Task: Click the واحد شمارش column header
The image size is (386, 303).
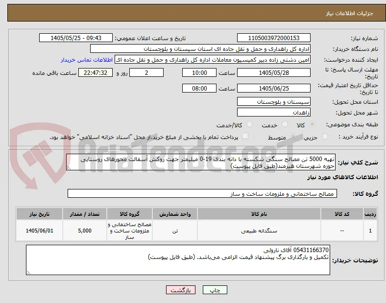Action: 175,214
